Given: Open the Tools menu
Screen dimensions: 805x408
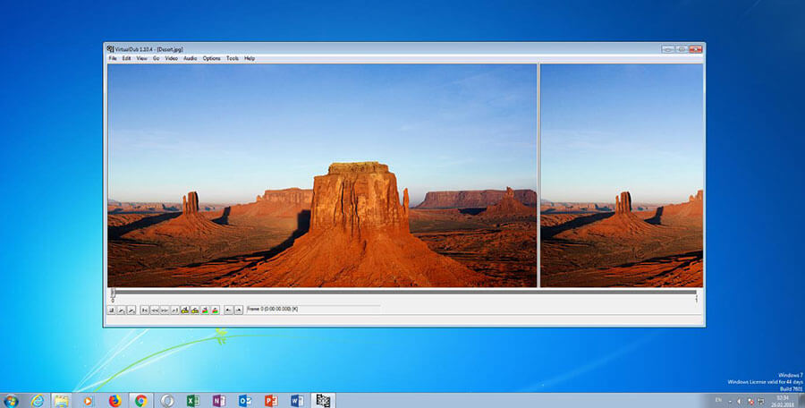Looking at the screenshot, I should pos(233,58).
